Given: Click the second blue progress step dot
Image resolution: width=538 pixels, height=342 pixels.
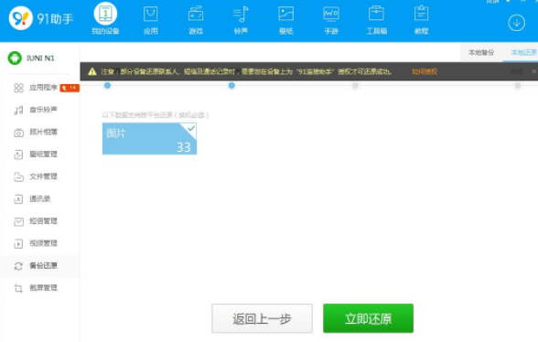Looking at the screenshot, I should [x=231, y=85].
